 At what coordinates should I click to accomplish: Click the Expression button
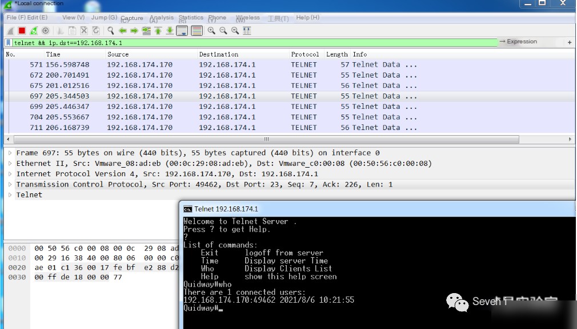pyautogui.click(x=518, y=42)
